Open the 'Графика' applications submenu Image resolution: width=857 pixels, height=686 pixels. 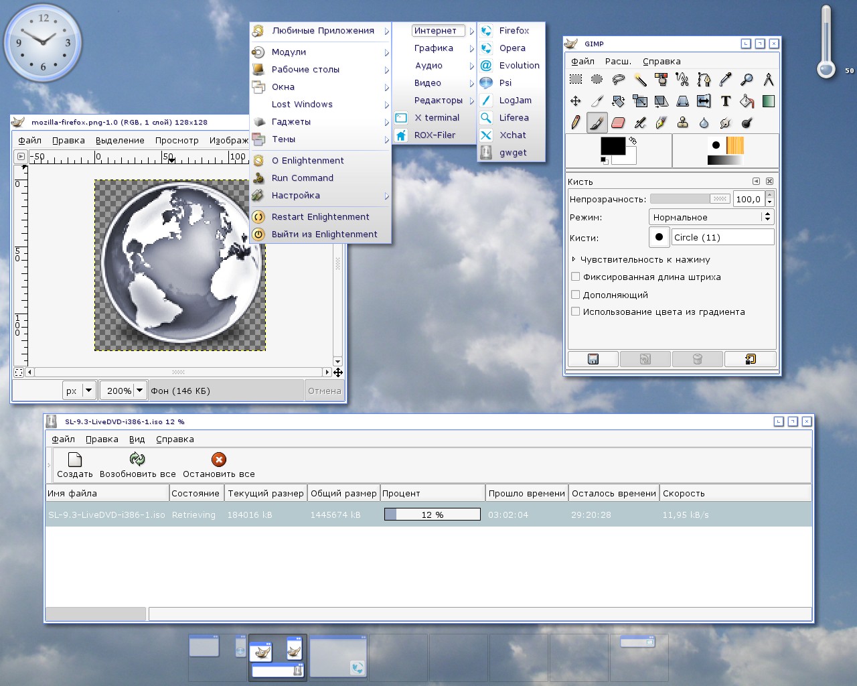435,48
